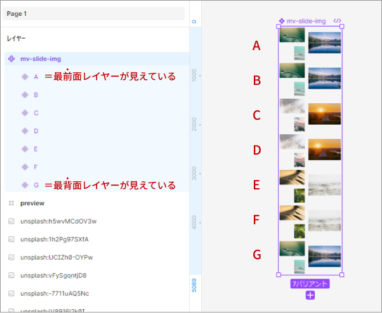382x313 pixels.
Task: Open code view icon next to canvas title
Action: [337, 21]
